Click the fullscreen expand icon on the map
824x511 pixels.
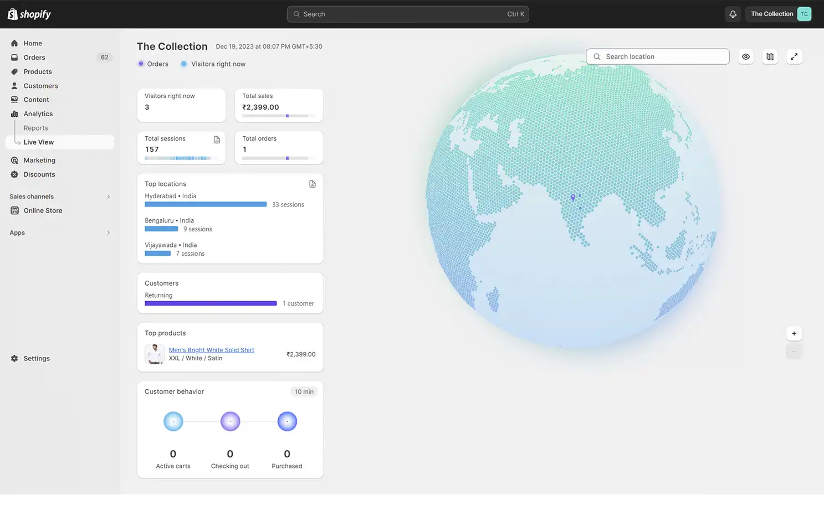794,56
